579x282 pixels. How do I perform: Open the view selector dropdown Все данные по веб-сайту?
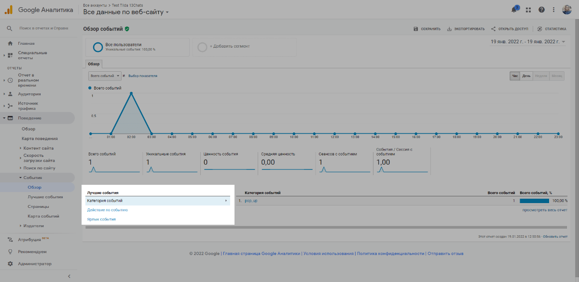click(x=126, y=12)
